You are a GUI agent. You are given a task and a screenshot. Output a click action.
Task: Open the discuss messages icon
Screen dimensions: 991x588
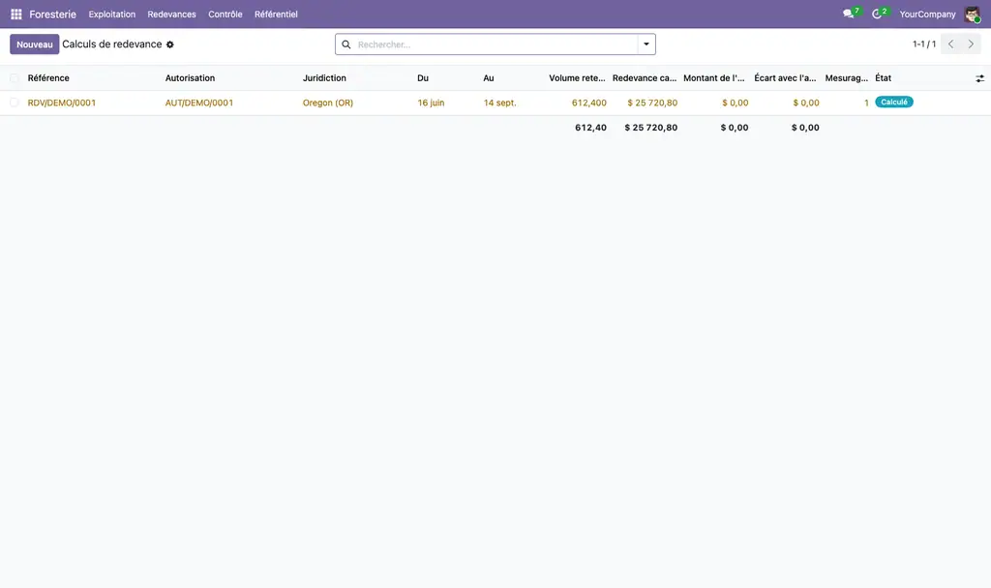pyautogui.click(x=848, y=14)
